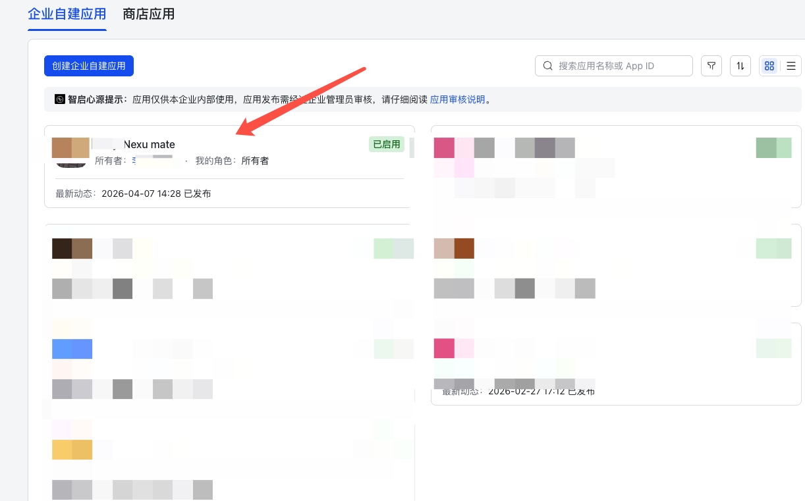Click the 已启用 status badge on Nexu mate
This screenshot has width=805, height=501.
click(x=386, y=144)
